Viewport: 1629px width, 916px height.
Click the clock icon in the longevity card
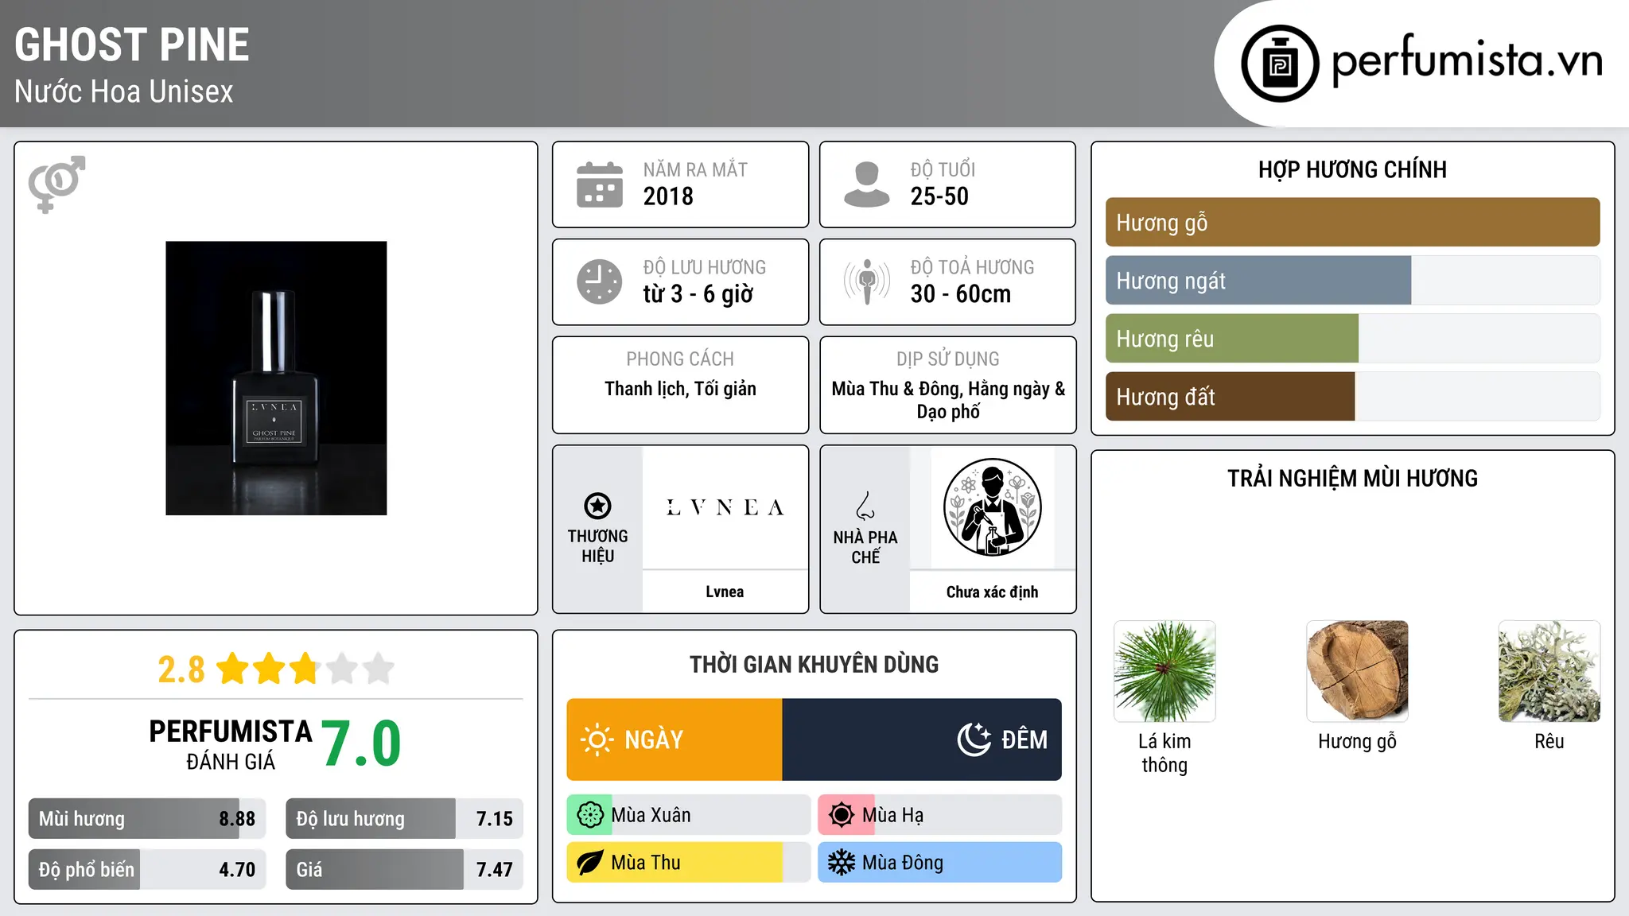(600, 281)
